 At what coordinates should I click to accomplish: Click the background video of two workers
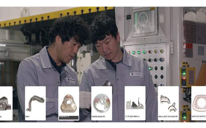pos(103,46)
